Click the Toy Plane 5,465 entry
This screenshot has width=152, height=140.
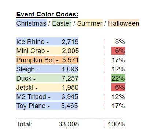tap(47, 106)
